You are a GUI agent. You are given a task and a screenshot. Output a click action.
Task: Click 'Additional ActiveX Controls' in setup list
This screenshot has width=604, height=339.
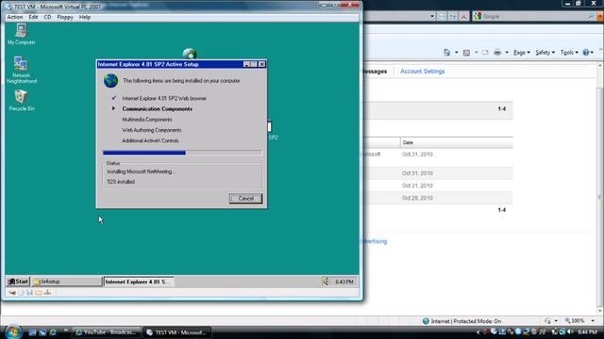pos(150,140)
